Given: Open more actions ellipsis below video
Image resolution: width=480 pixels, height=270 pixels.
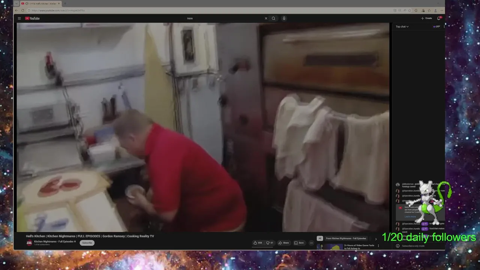Looking at the screenshot, I should (x=311, y=243).
